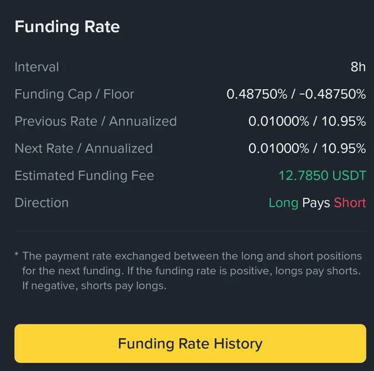The height and width of the screenshot is (371, 374).
Task: Click the Funding Rate panel heading
Action: coord(67,27)
